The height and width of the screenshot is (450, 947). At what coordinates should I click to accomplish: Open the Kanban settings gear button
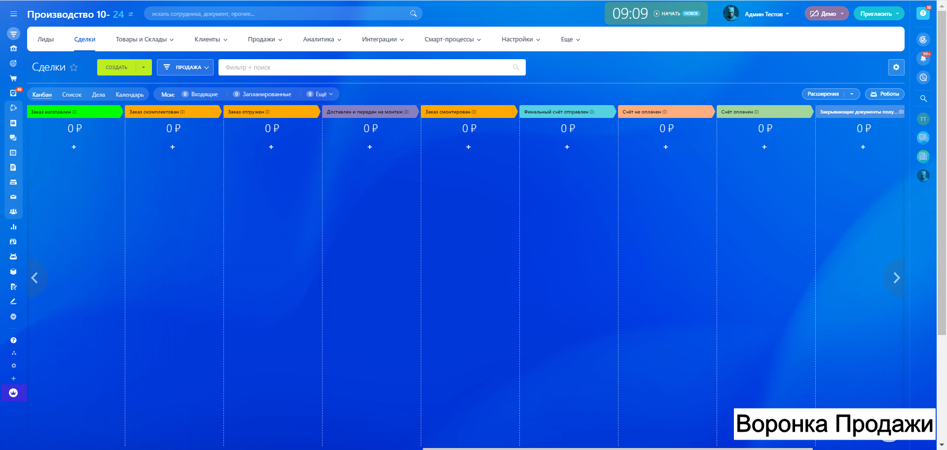[896, 67]
